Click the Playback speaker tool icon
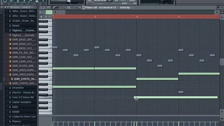224x126 pixels. 79,7
